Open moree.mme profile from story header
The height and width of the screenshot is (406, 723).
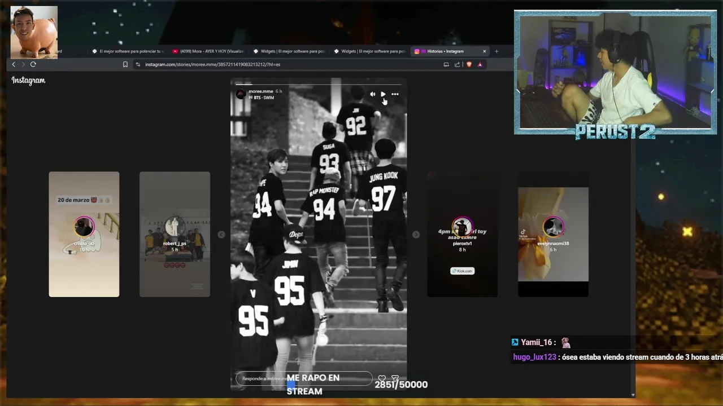260,91
